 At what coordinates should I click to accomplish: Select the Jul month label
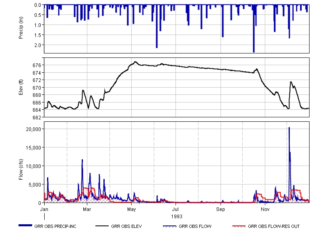(175, 209)
